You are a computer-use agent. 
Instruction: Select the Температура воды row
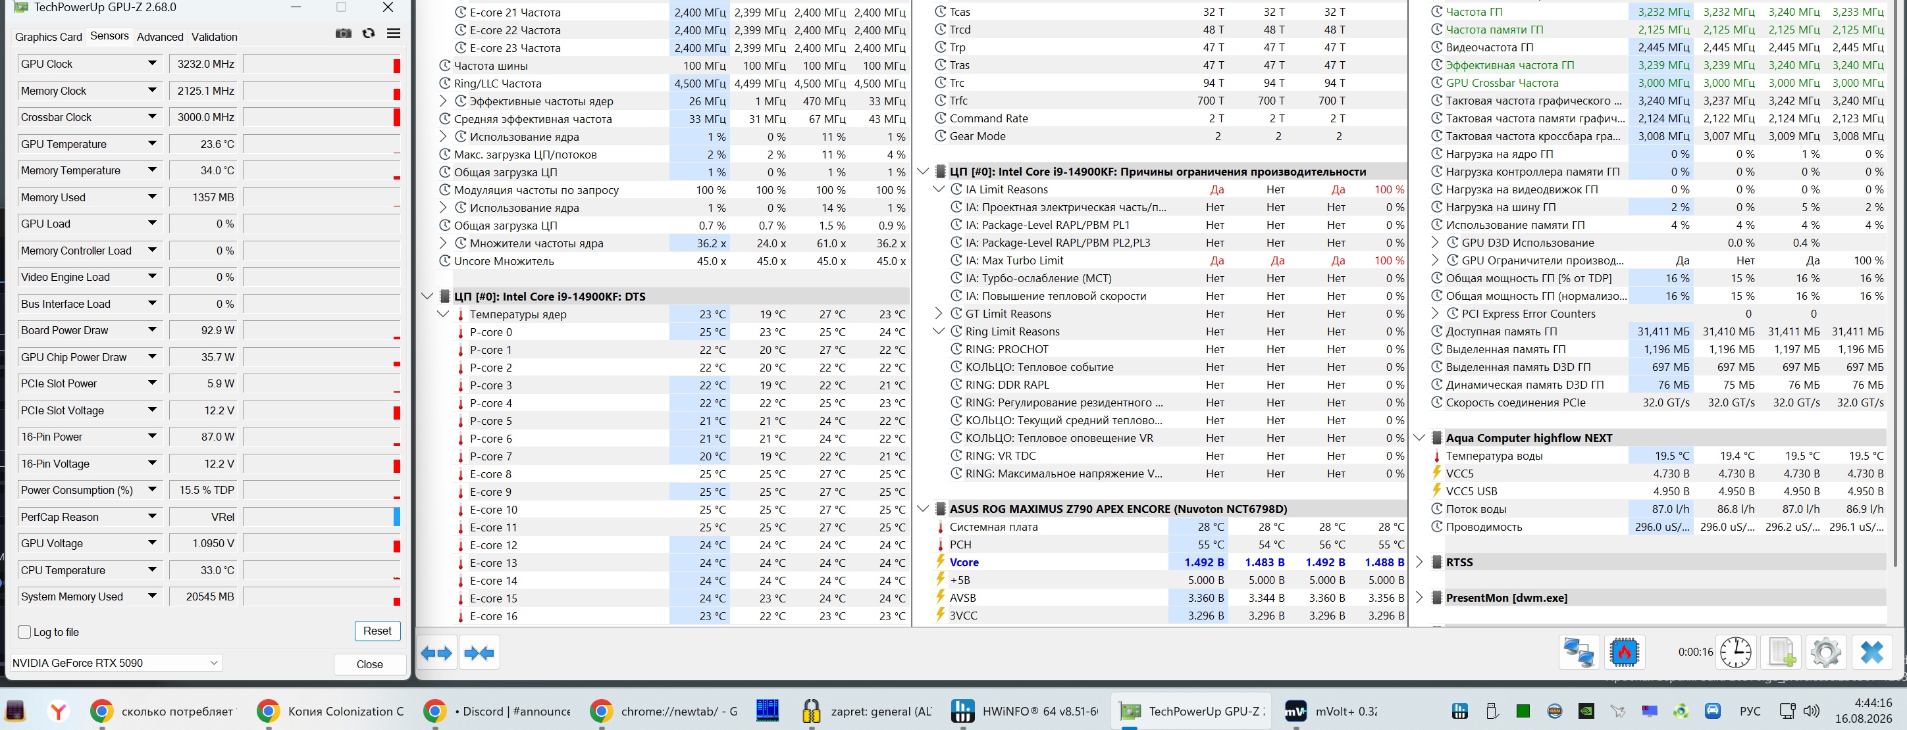[1658, 456]
